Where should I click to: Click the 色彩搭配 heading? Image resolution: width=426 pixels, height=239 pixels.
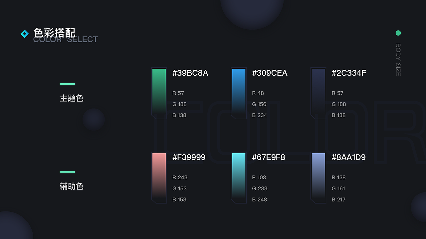tap(54, 33)
